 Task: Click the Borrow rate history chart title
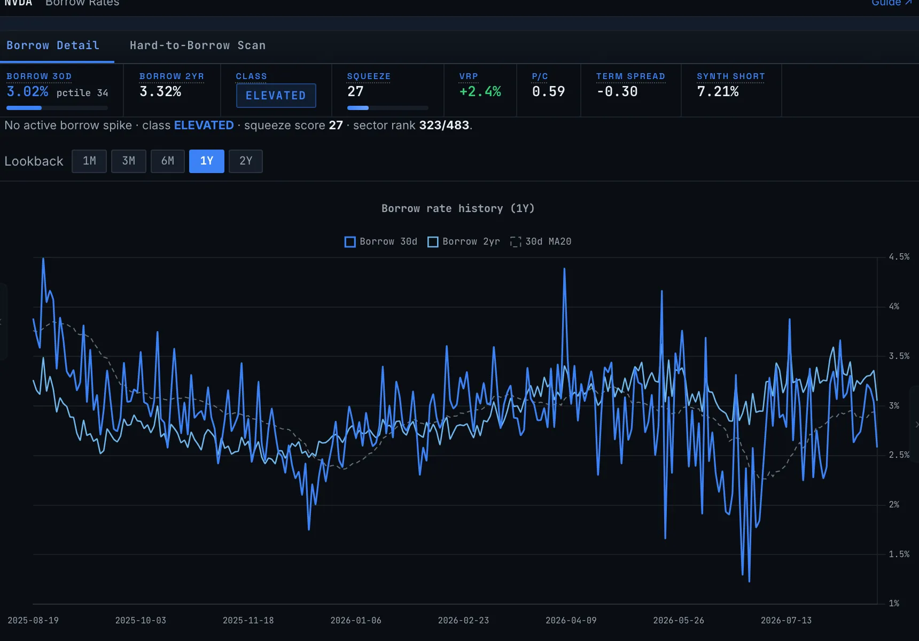coord(458,208)
